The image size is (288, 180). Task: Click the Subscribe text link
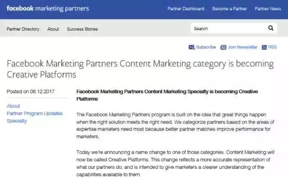tap(206, 47)
